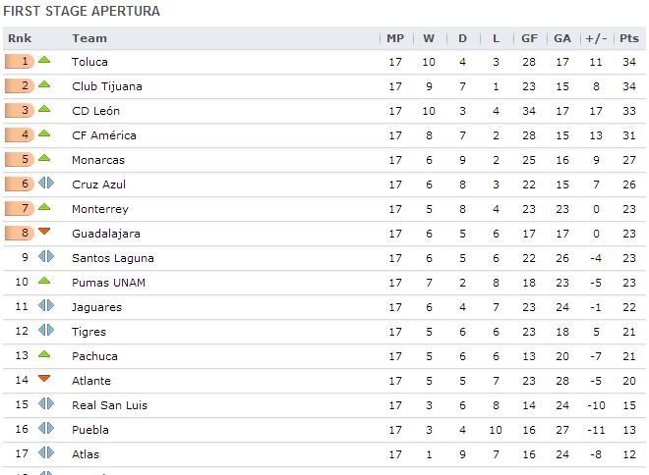Open the Club Tijuana team link

tap(107, 86)
